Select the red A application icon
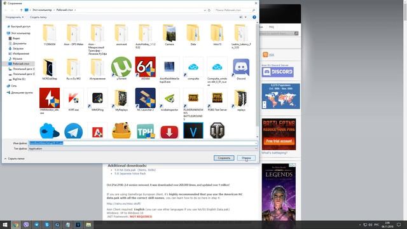407x229 pixels. (x=97, y=132)
